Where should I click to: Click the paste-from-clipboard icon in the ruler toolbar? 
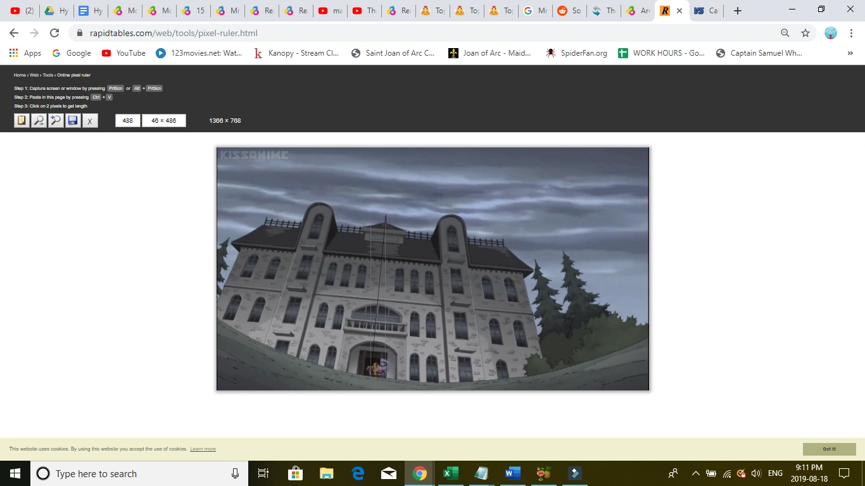[x=22, y=120]
